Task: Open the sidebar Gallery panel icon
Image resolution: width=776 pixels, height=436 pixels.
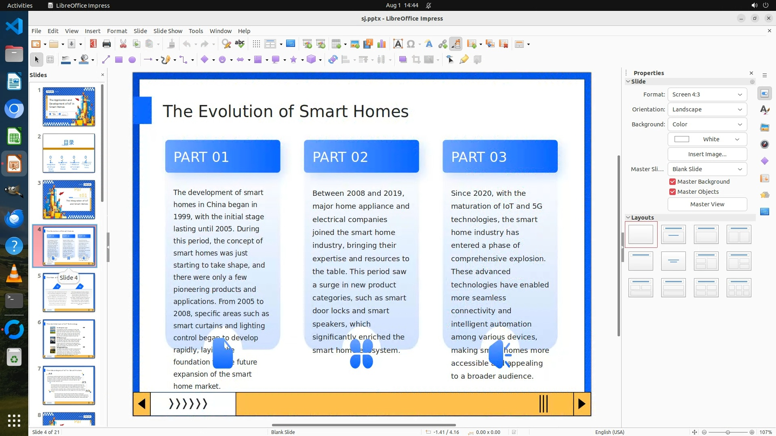Action: pyautogui.click(x=765, y=127)
